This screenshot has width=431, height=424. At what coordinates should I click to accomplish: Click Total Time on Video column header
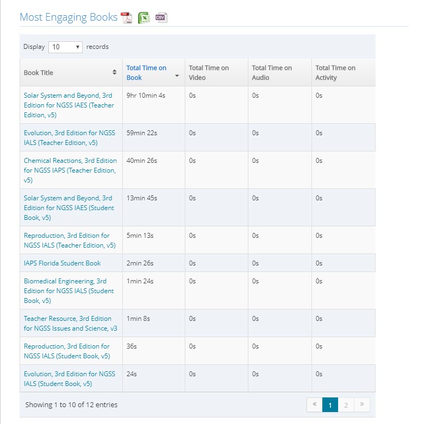pyautogui.click(x=209, y=73)
